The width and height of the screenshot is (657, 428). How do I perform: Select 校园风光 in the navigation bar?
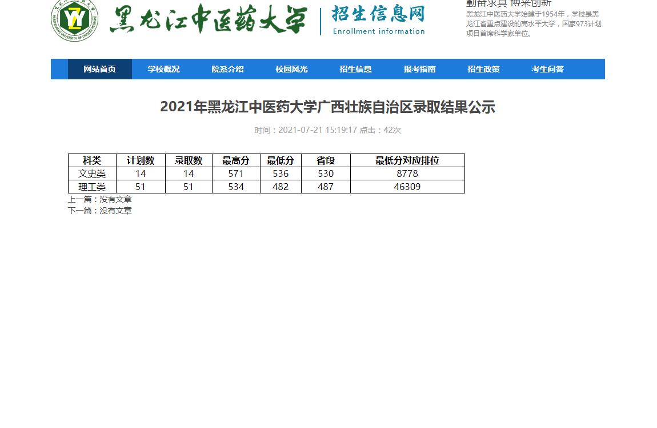[291, 69]
